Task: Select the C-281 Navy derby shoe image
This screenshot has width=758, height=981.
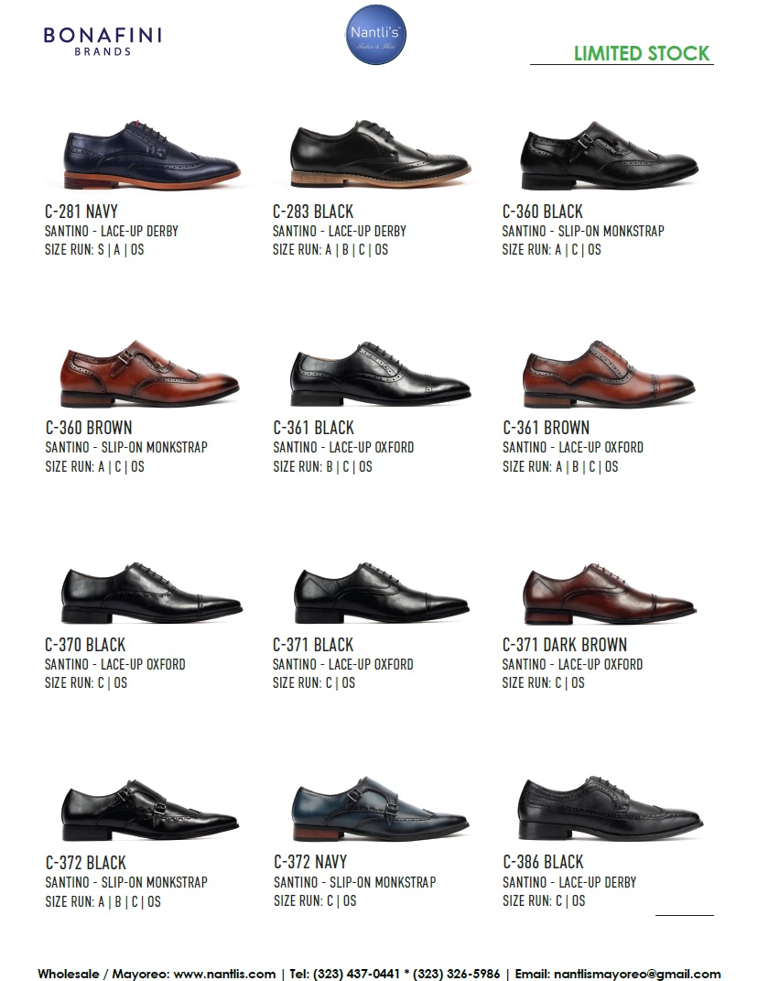Action: (x=151, y=155)
